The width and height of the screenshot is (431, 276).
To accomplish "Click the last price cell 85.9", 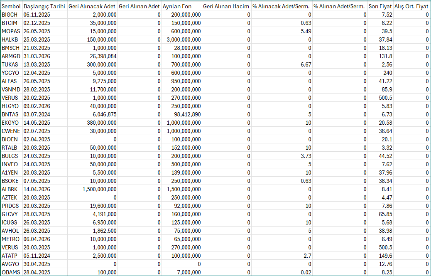I will [380, 89].
